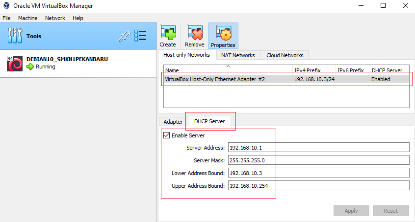Click the Debian VM icon
This screenshot has height=222, width=415.
click(15, 64)
